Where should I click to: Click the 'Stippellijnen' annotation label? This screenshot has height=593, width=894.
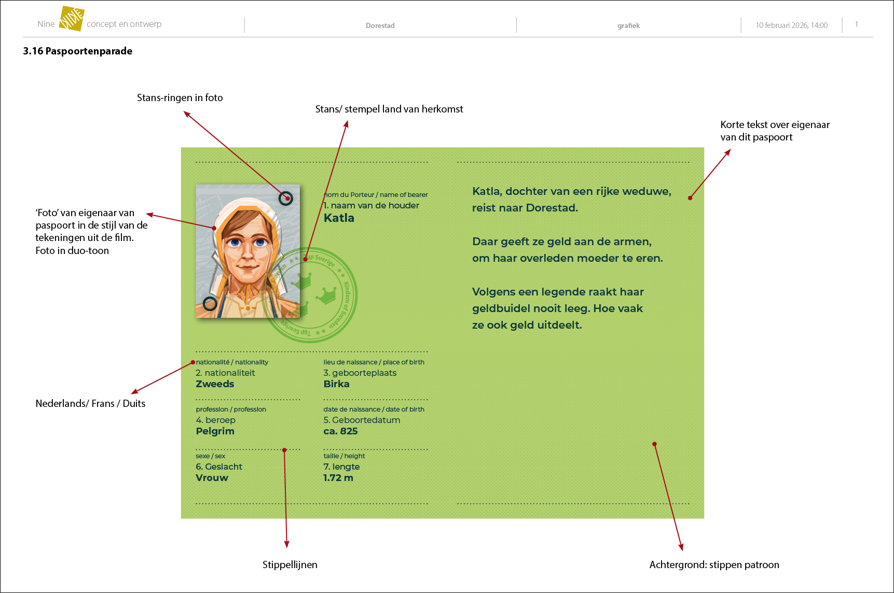290,564
